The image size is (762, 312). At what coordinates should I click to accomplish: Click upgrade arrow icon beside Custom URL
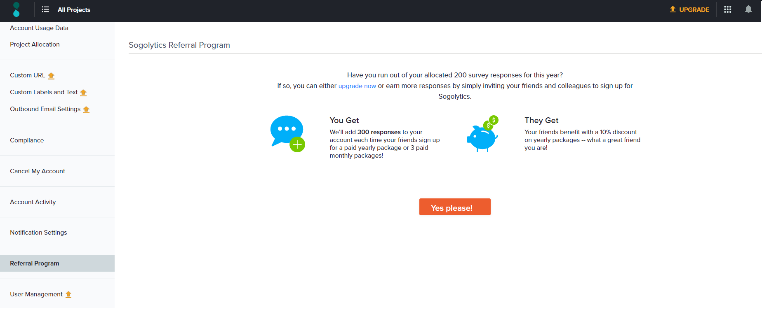point(51,76)
